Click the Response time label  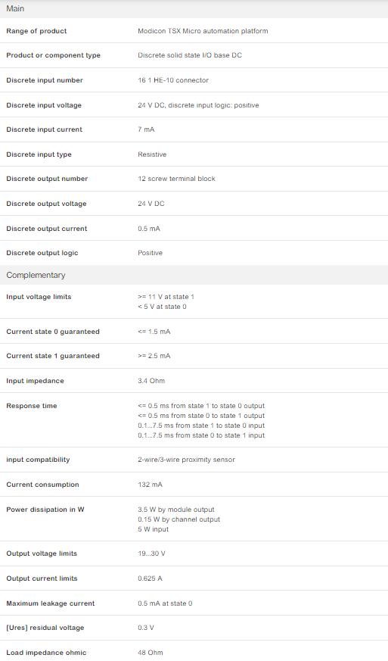(x=32, y=406)
